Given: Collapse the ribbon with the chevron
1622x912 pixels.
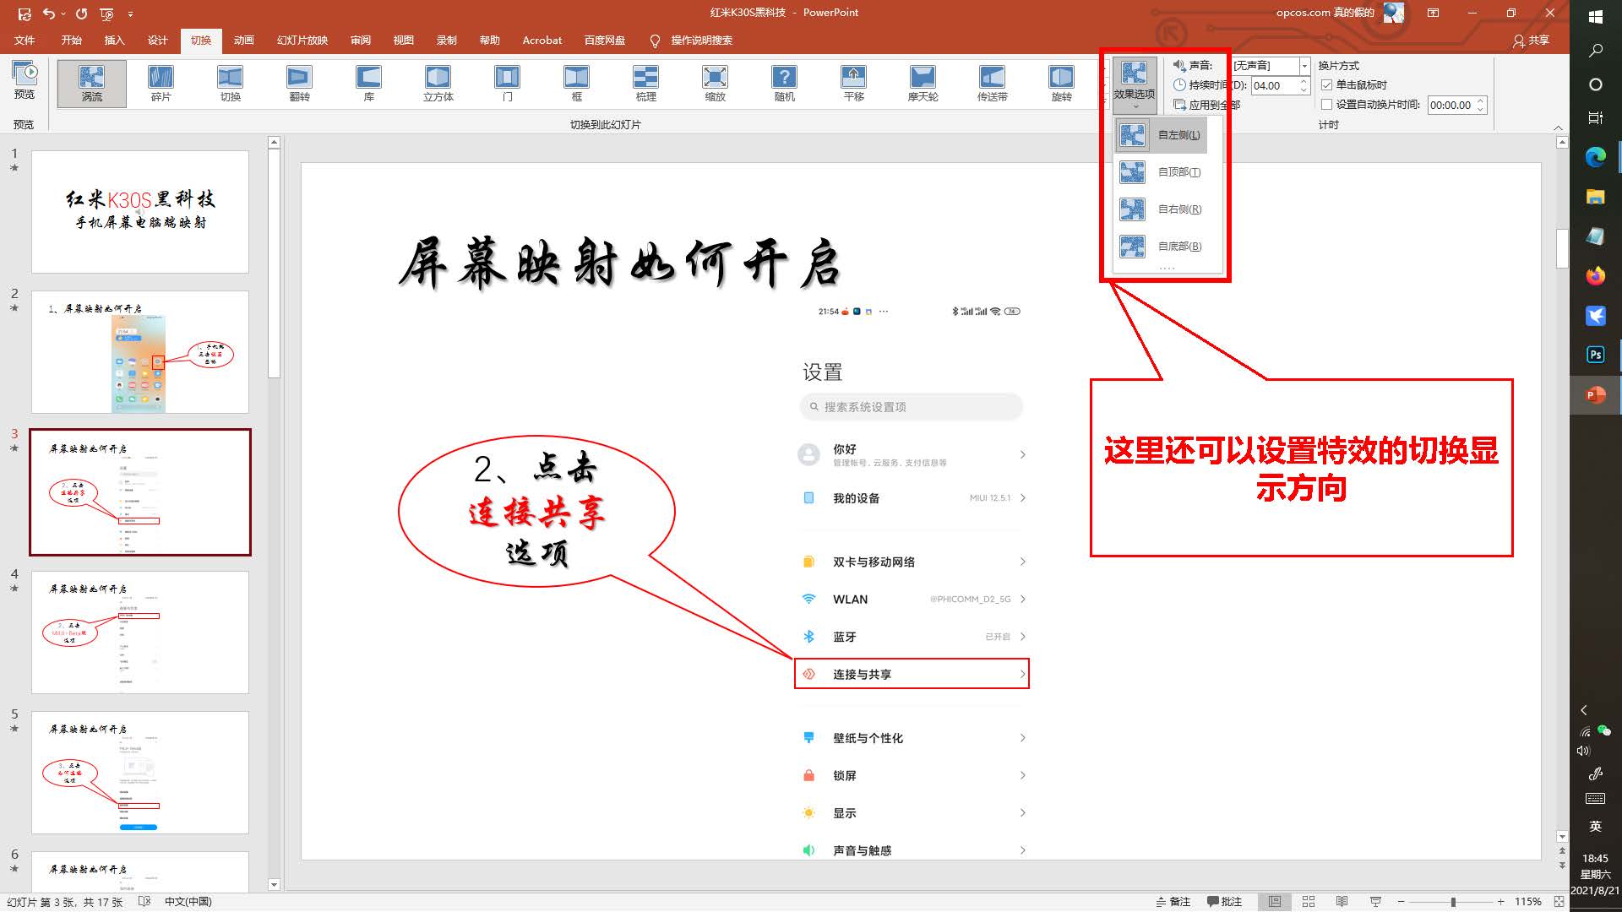Looking at the screenshot, I should click(1558, 128).
